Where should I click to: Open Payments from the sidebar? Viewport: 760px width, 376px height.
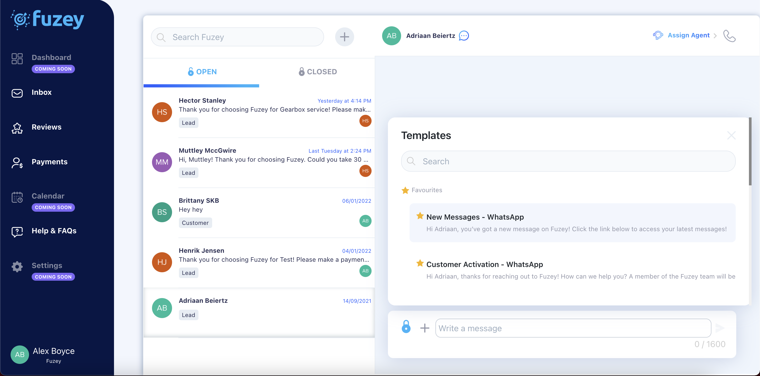pos(50,162)
